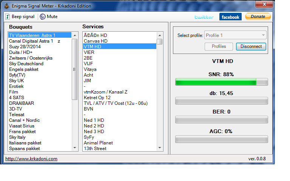Click Bouquets list scroll down arrow
This screenshot has width=290, height=181.
click(x=75, y=148)
